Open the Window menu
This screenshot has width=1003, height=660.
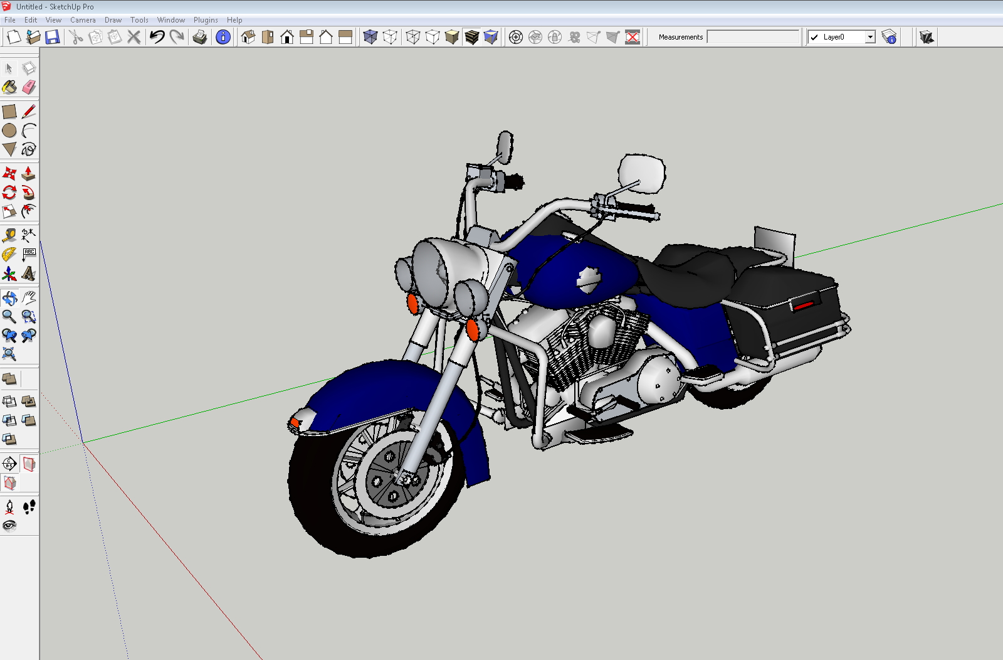171,20
